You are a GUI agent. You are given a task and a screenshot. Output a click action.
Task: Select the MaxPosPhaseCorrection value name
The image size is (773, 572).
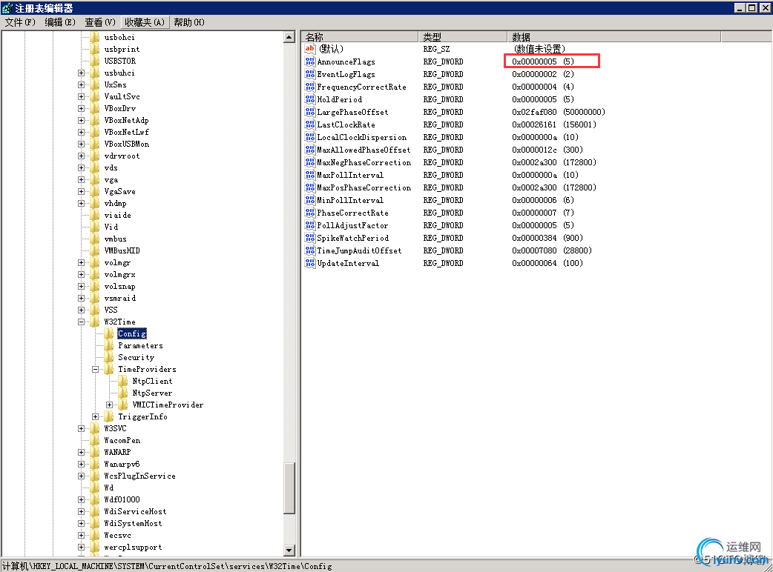click(x=364, y=187)
